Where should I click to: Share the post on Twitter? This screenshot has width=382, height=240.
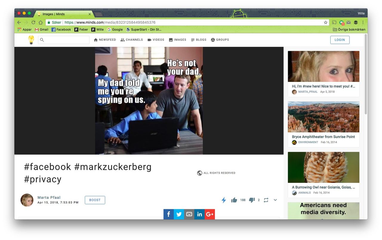click(x=179, y=214)
